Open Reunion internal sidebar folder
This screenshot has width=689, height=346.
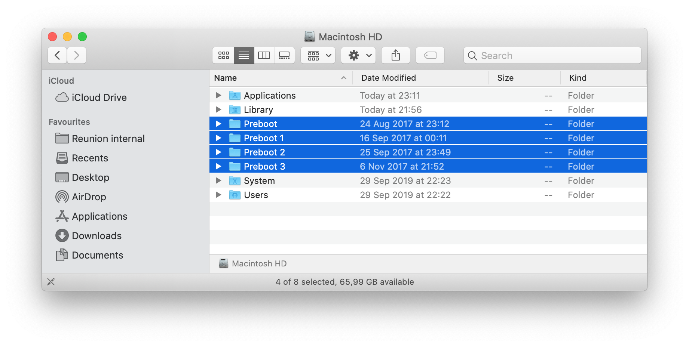click(108, 139)
